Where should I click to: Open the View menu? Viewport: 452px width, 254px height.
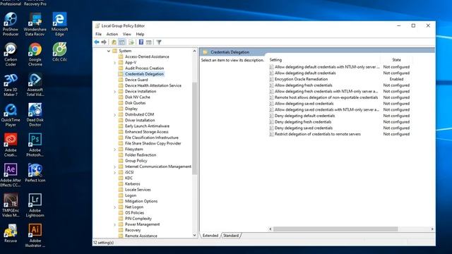pos(127,34)
